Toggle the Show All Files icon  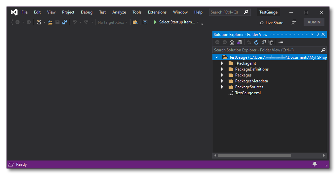click(x=271, y=42)
